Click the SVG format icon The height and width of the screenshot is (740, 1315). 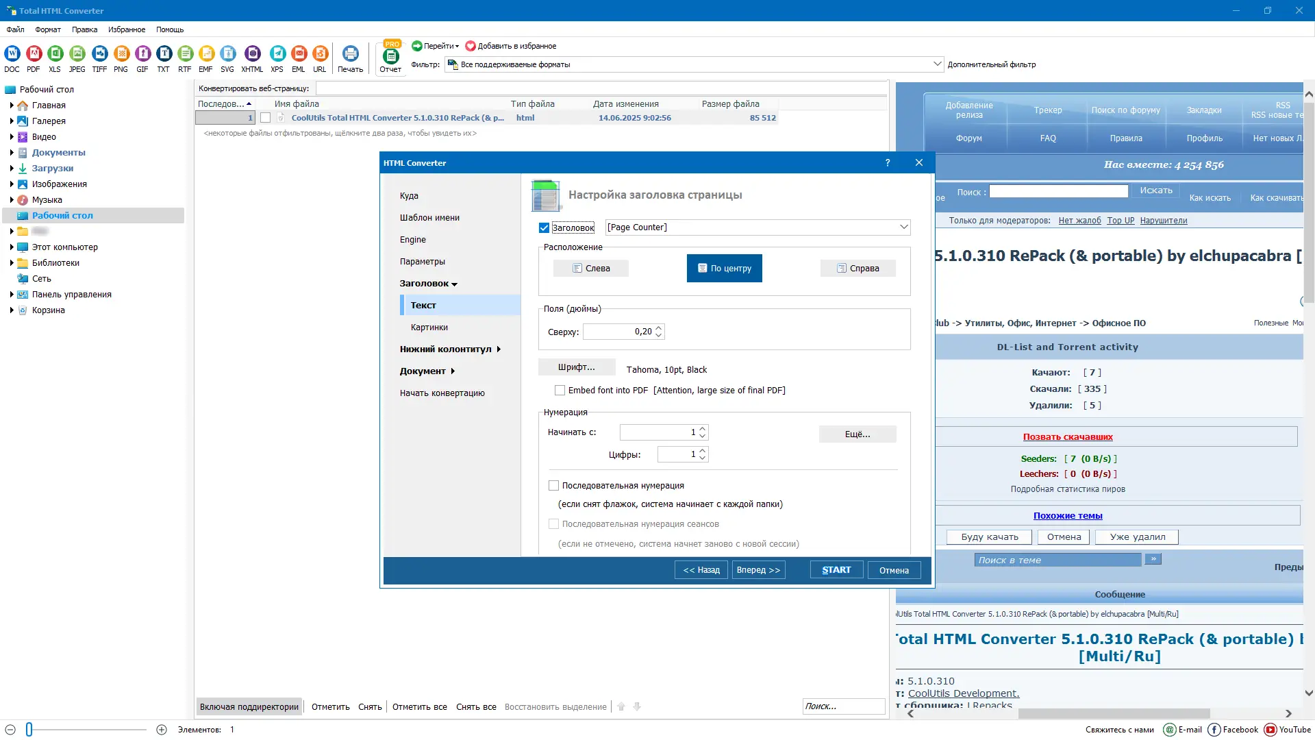tap(227, 54)
